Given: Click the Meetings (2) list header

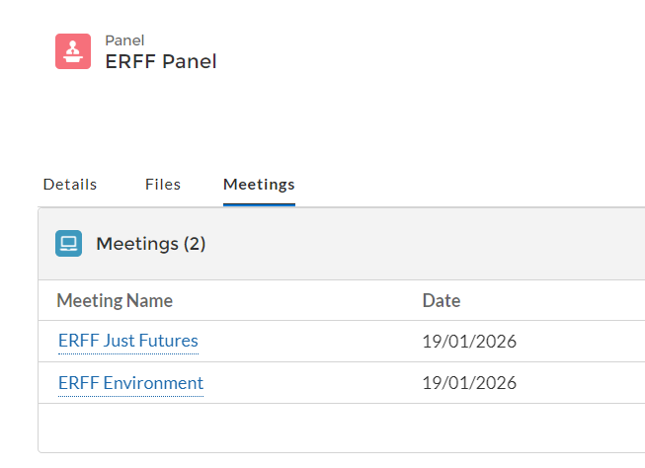Looking at the screenshot, I should click(x=150, y=244).
